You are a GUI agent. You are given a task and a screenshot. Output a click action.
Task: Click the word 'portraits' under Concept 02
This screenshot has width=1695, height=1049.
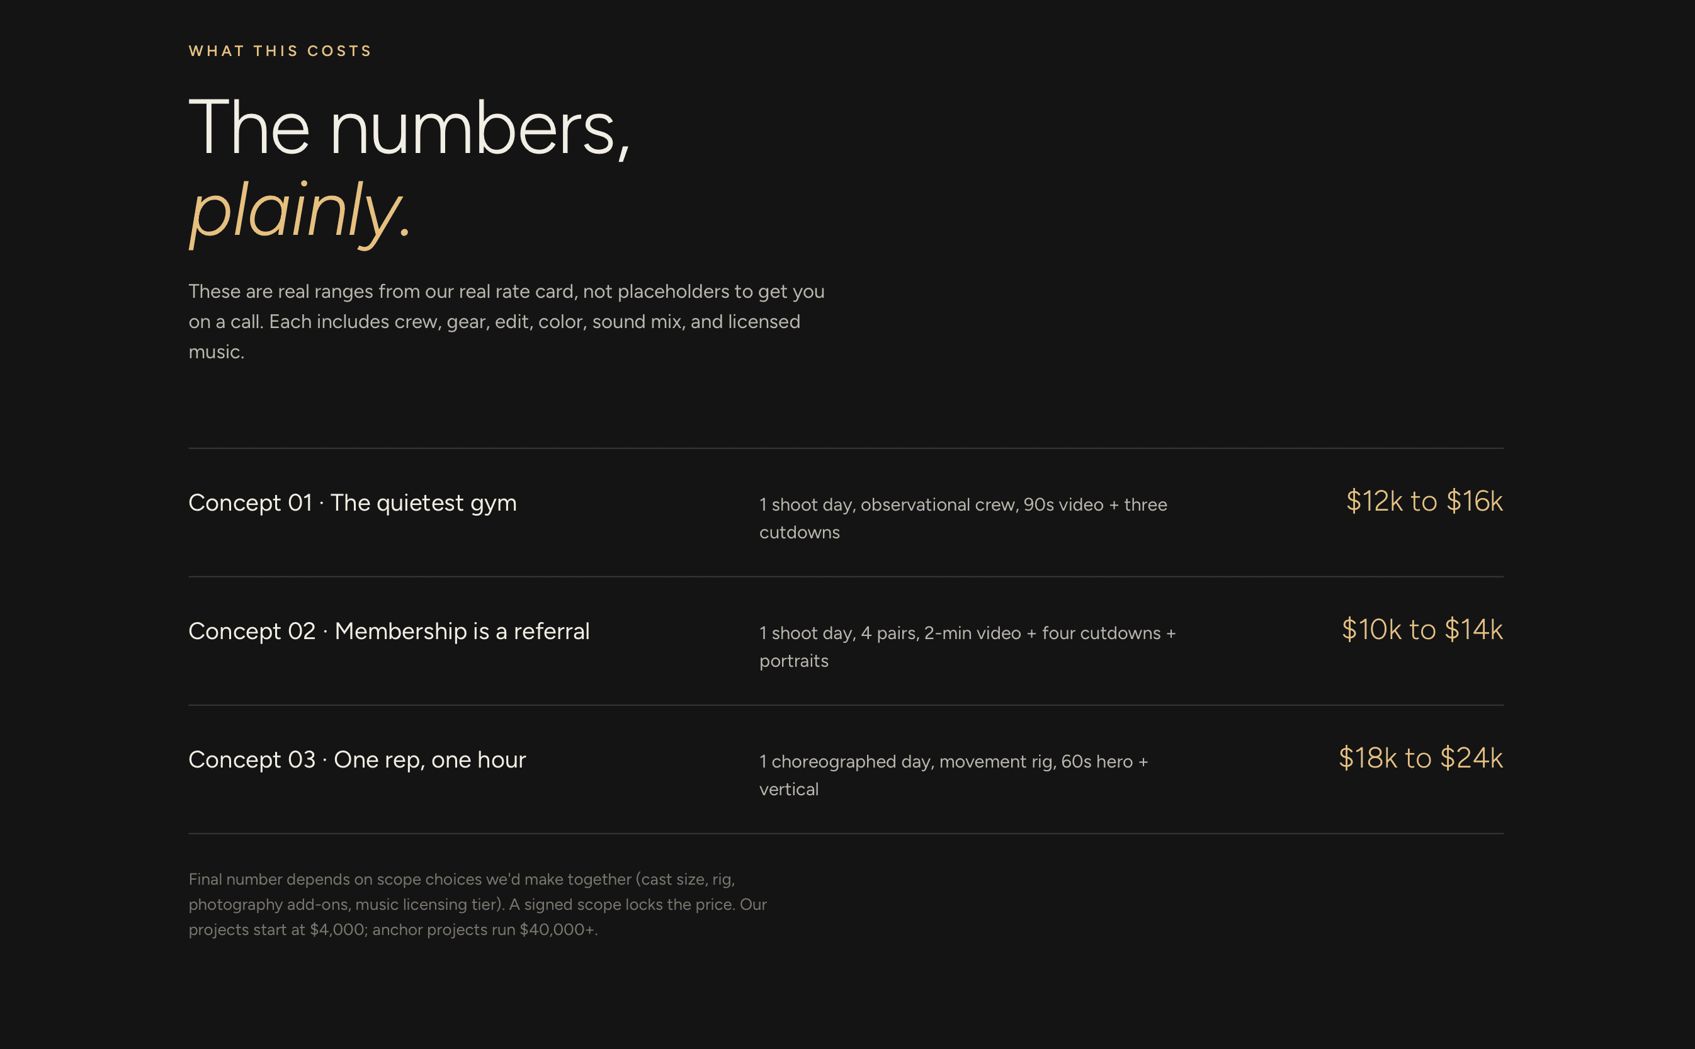(x=794, y=661)
